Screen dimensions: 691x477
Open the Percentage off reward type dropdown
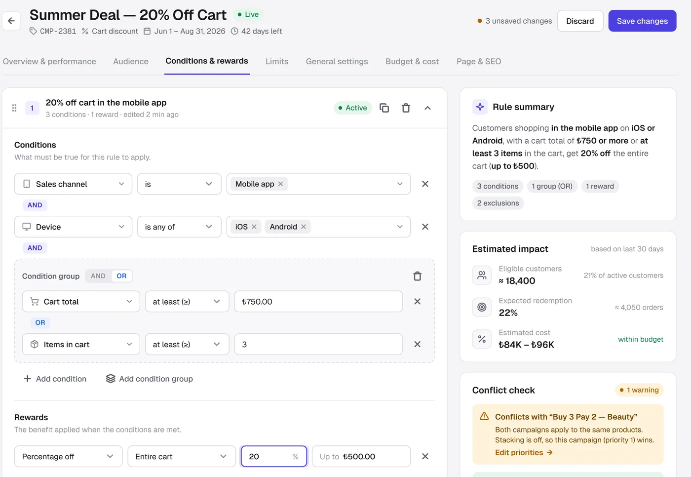68,457
